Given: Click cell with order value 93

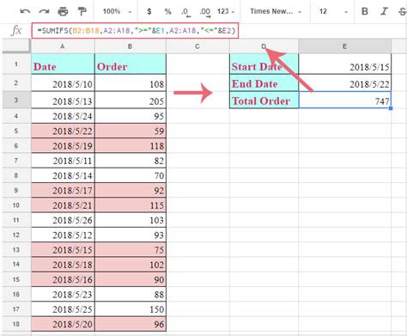Looking at the screenshot, I should pos(131,235).
